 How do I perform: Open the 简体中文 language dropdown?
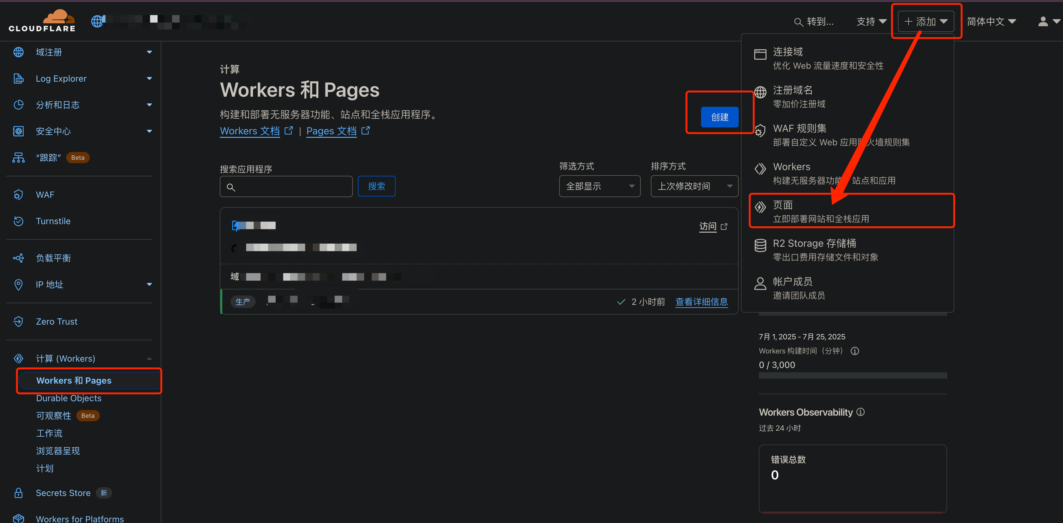[992, 21]
